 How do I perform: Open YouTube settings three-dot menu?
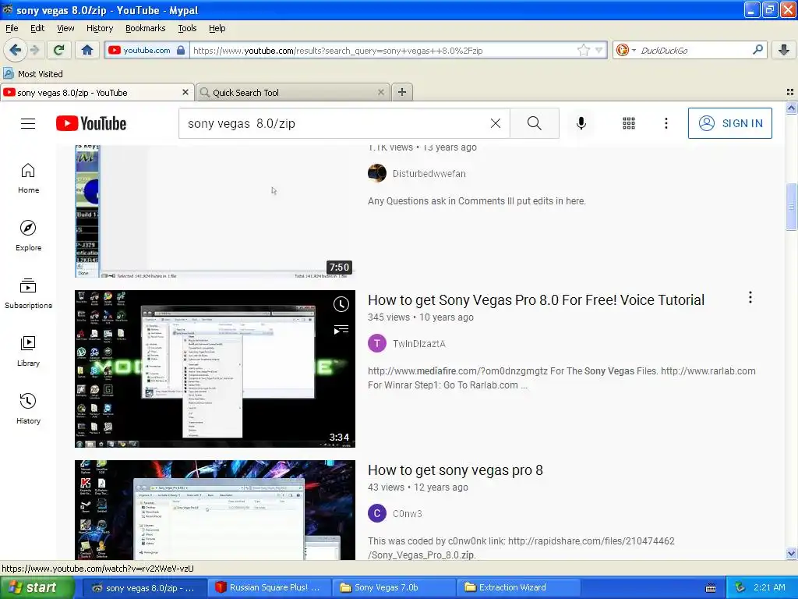(666, 123)
